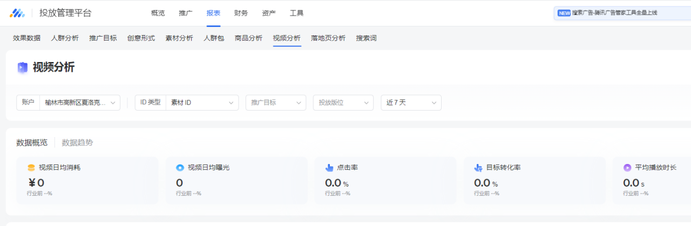The width and height of the screenshot is (691, 226).
Task: Click the 平均播放时长 play icon
Action: pos(627,168)
